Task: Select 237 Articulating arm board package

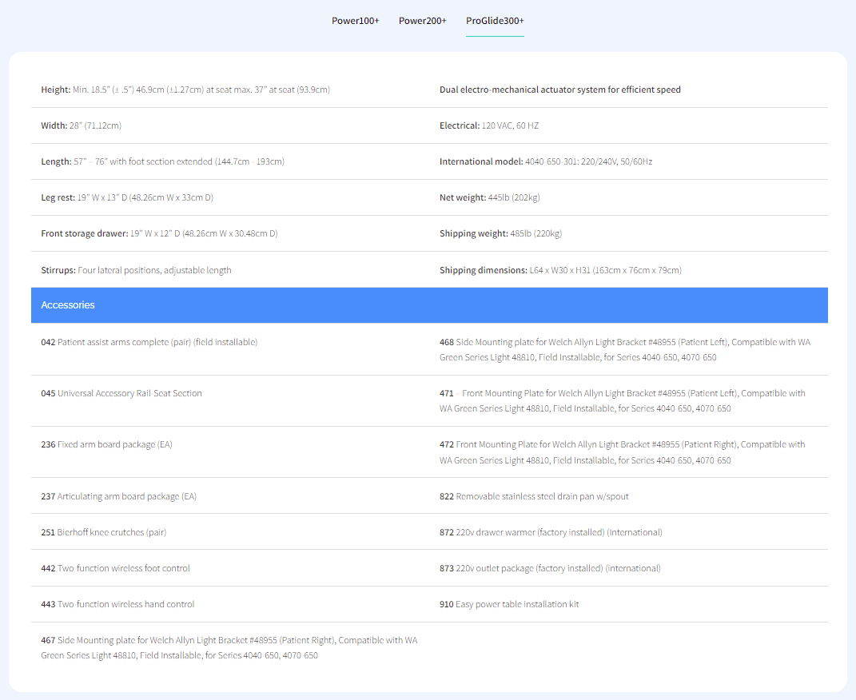Action: pos(118,496)
